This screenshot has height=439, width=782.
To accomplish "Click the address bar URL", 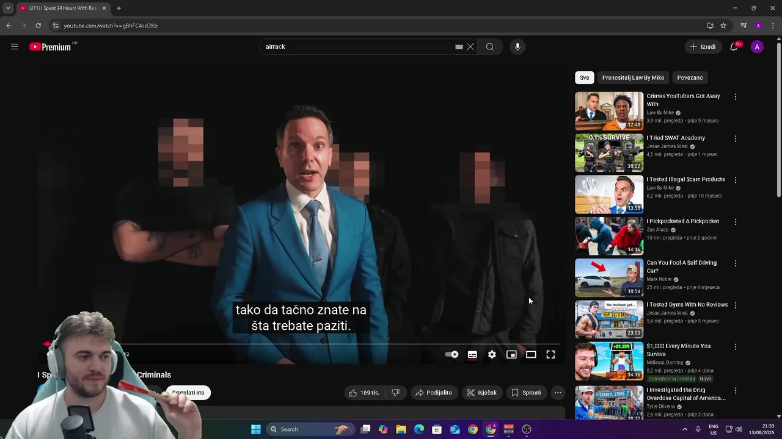I will pyautogui.click(x=111, y=26).
